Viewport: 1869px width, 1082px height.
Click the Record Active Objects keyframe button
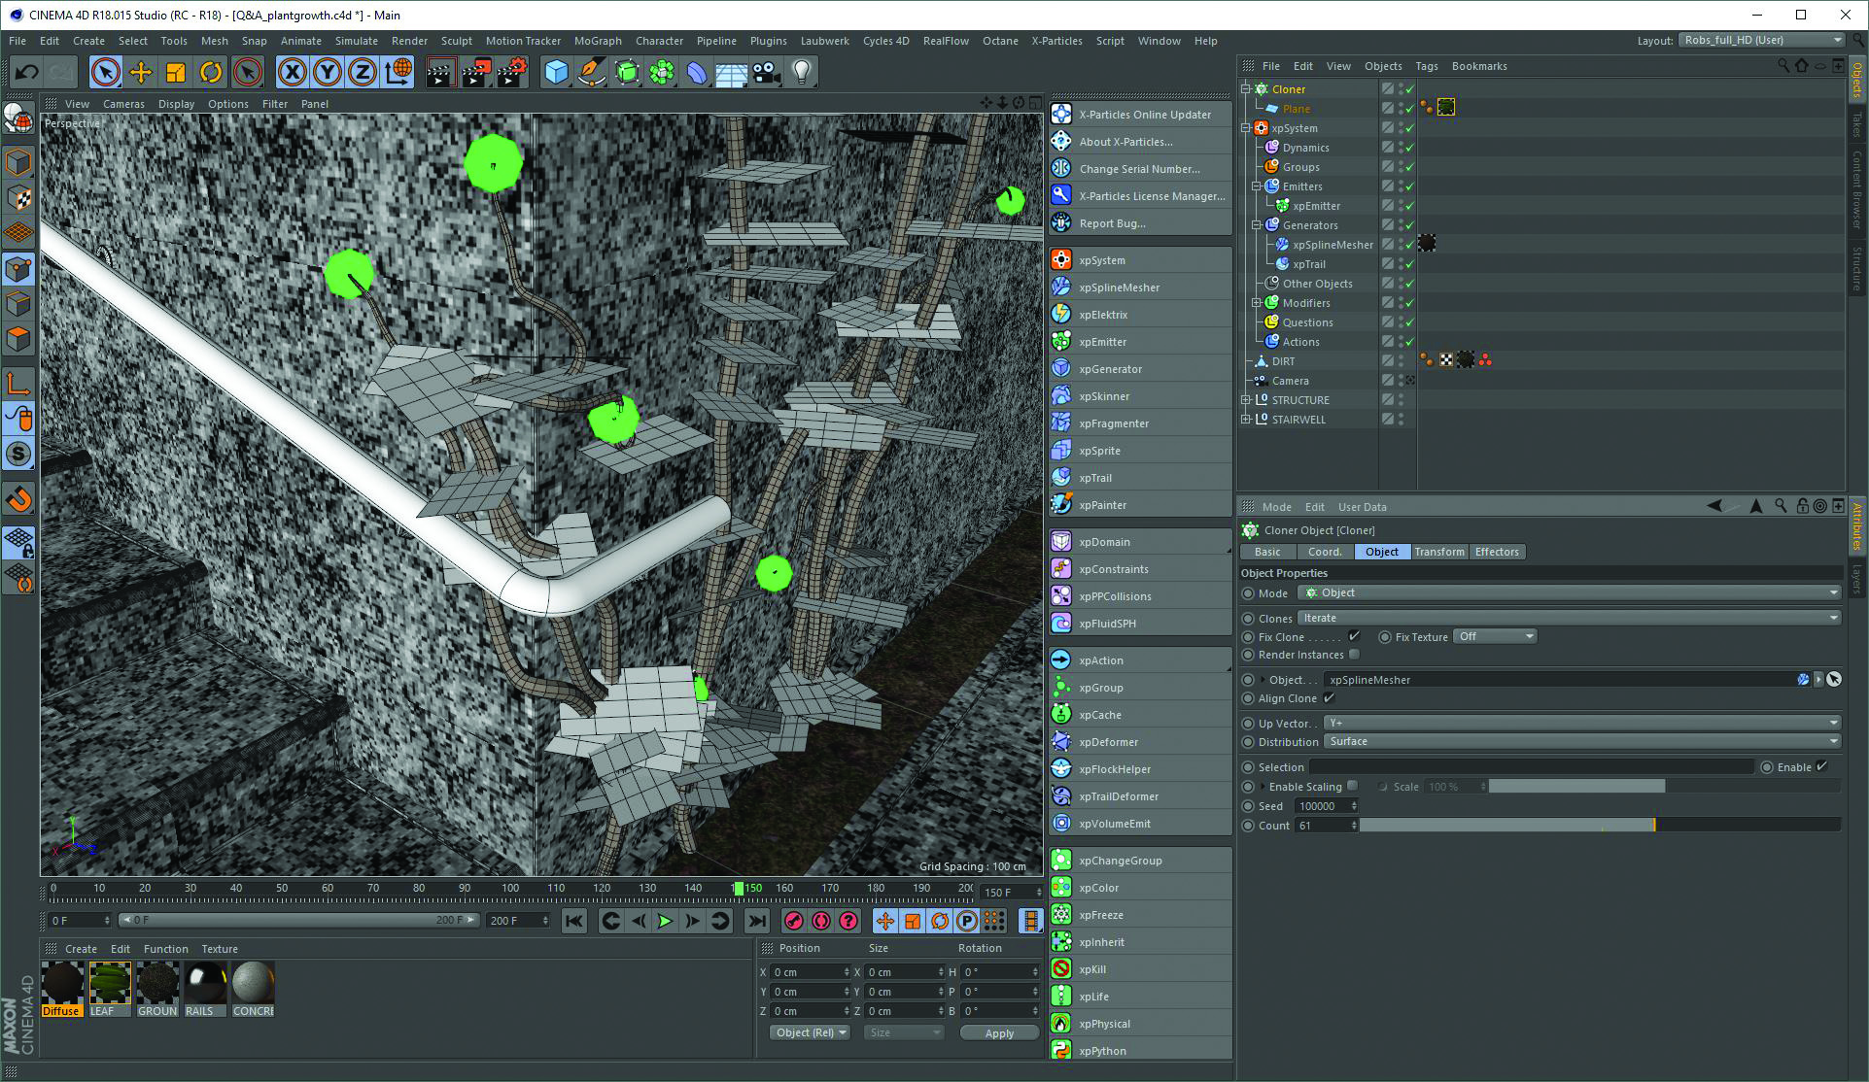794,921
